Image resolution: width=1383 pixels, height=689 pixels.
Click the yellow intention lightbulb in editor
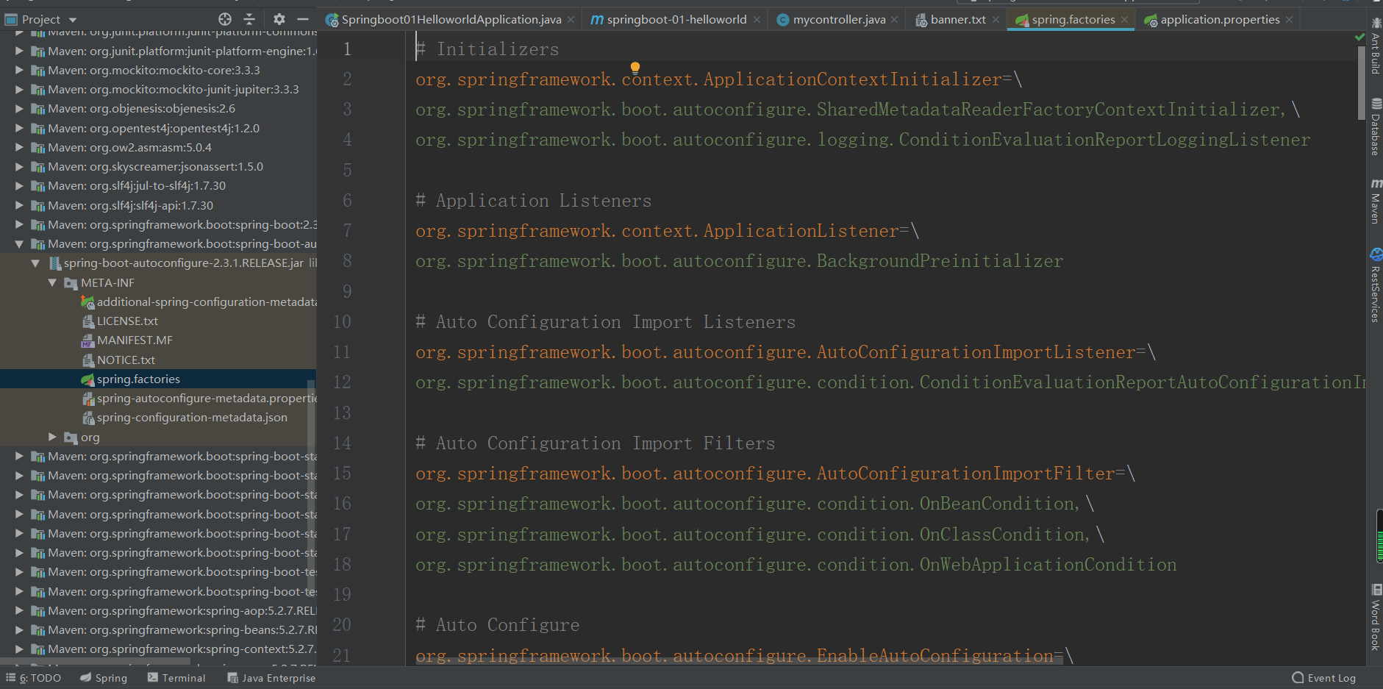coord(635,68)
